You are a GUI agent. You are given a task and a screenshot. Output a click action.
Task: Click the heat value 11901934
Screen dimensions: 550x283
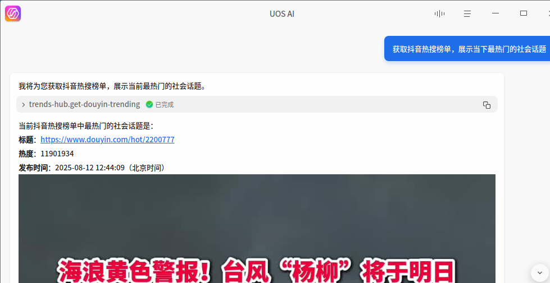tap(57, 154)
